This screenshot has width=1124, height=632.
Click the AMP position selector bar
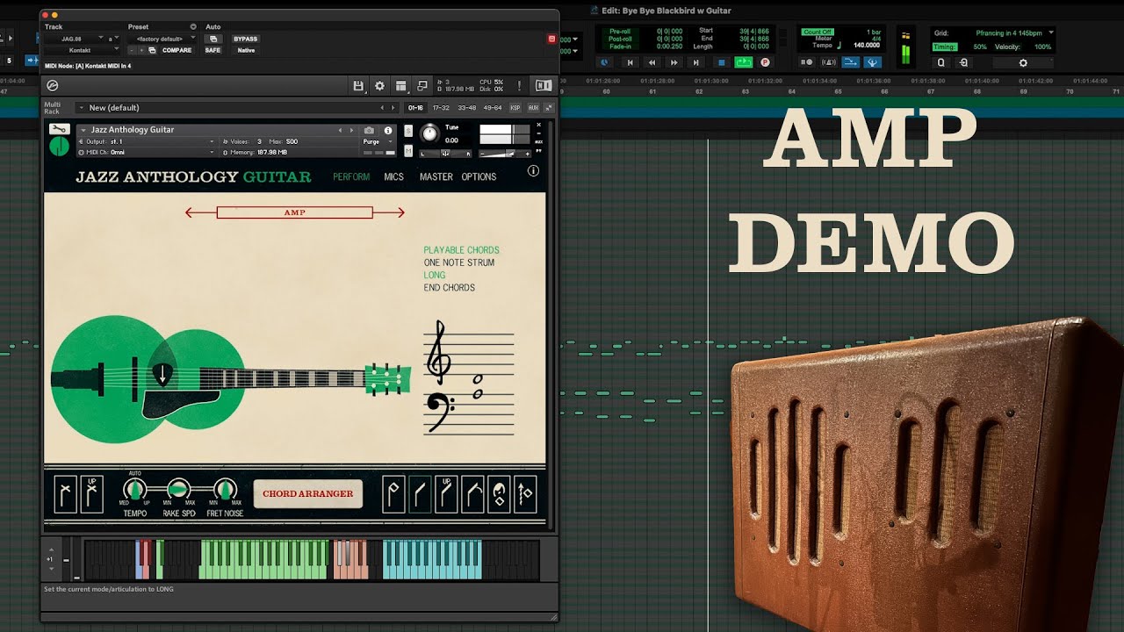[x=295, y=212]
